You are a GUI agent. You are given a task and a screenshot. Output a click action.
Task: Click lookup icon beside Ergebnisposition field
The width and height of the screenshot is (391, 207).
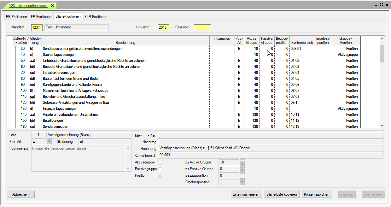click(x=242, y=182)
